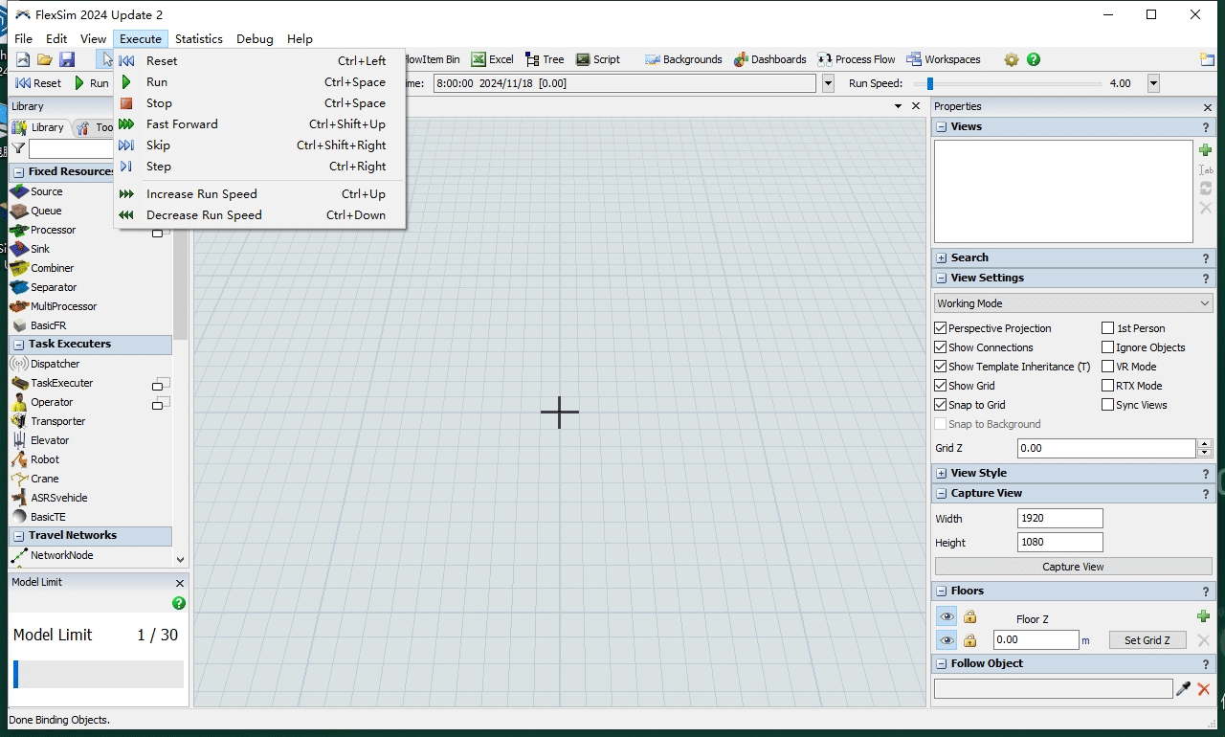Image resolution: width=1225 pixels, height=737 pixels.
Task: Click the Process Flow toolbar icon
Action: pyautogui.click(x=857, y=59)
